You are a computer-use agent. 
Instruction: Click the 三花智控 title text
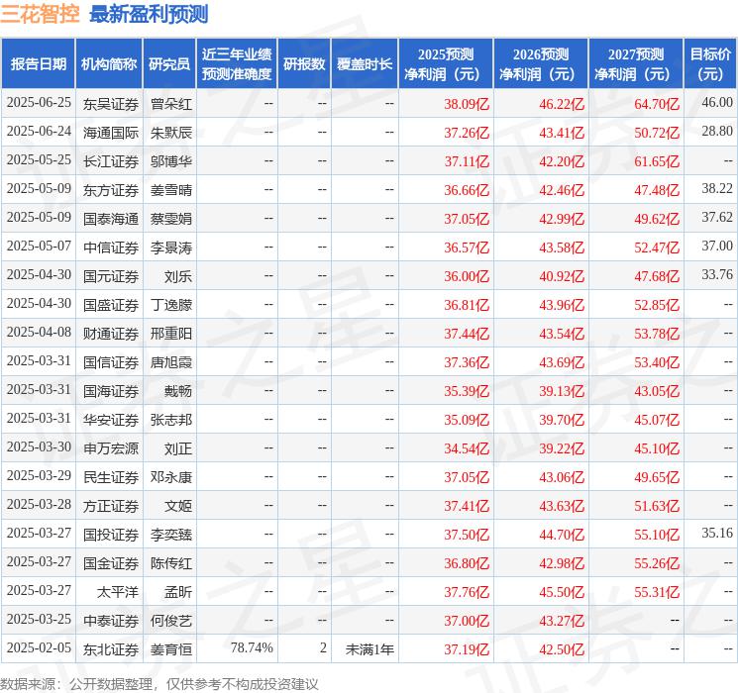41,14
